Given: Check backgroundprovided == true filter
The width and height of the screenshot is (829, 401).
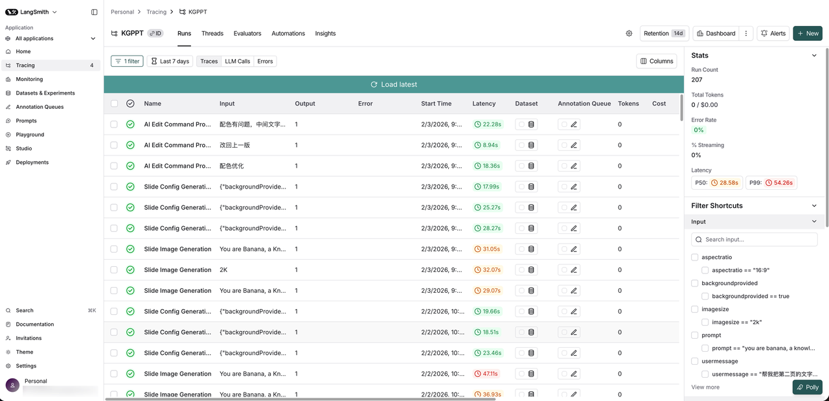Looking at the screenshot, I should click(705, 296).
